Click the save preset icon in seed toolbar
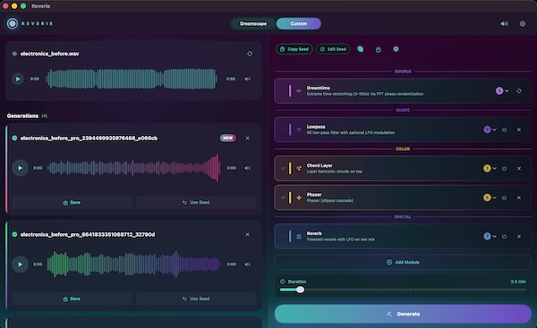The image size is (537, 328). pyautogui.click(x=378, y=49)
